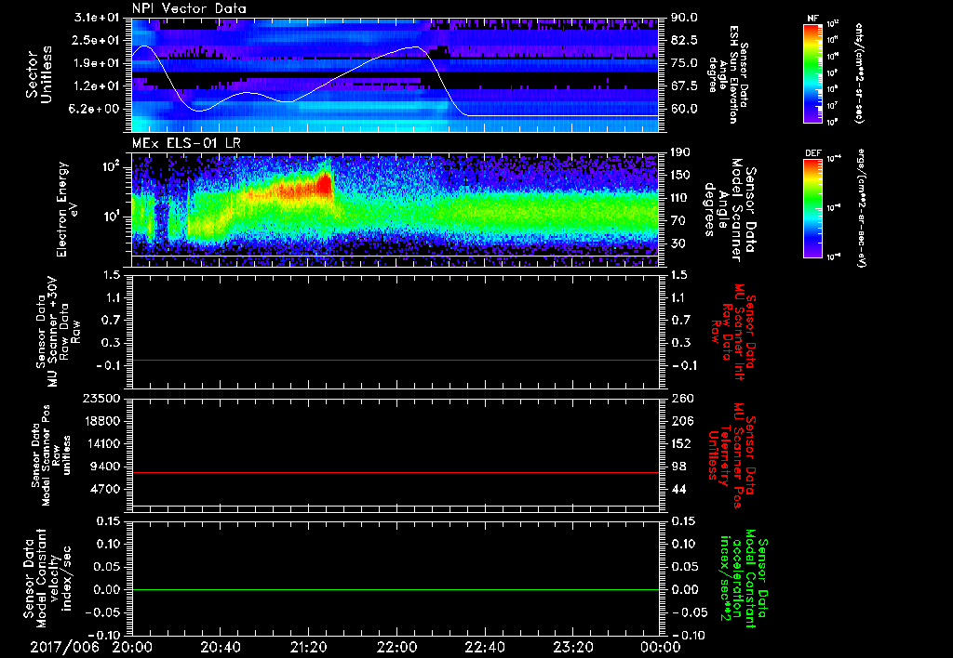This screenshot has height=658, width=953.
Task: Click the "110" scanner angle tick
Action: coord(681,198)
